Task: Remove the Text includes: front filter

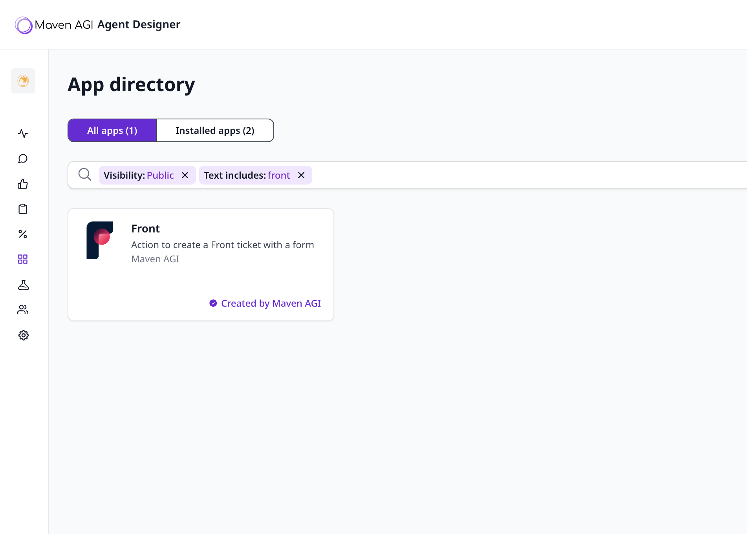Action: click(301, 175)
